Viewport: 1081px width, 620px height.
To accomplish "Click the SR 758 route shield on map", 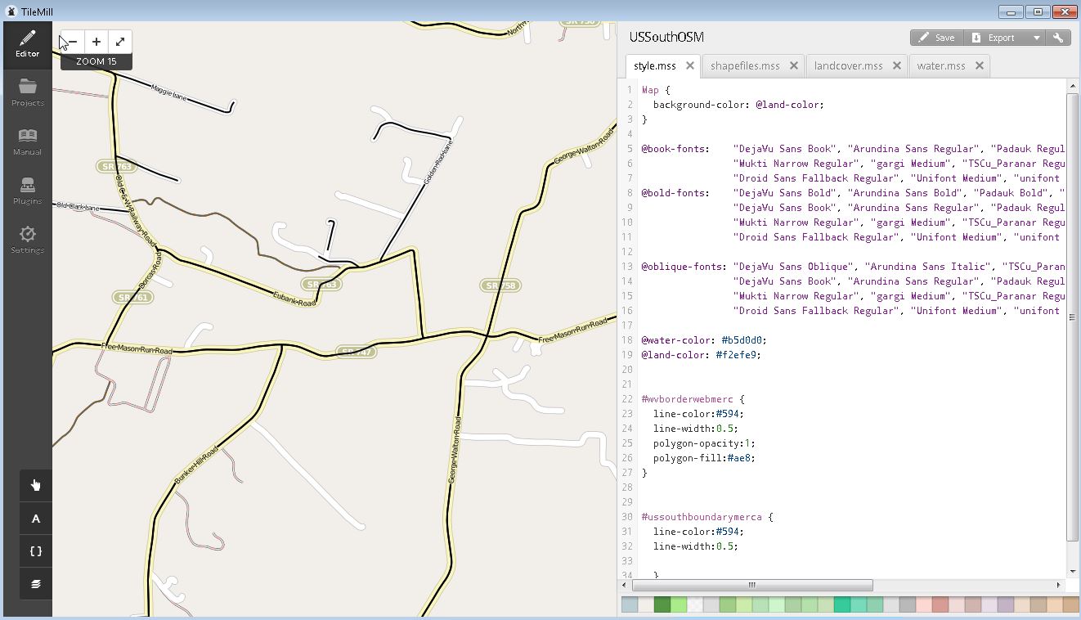I will [x=500, y=285].
